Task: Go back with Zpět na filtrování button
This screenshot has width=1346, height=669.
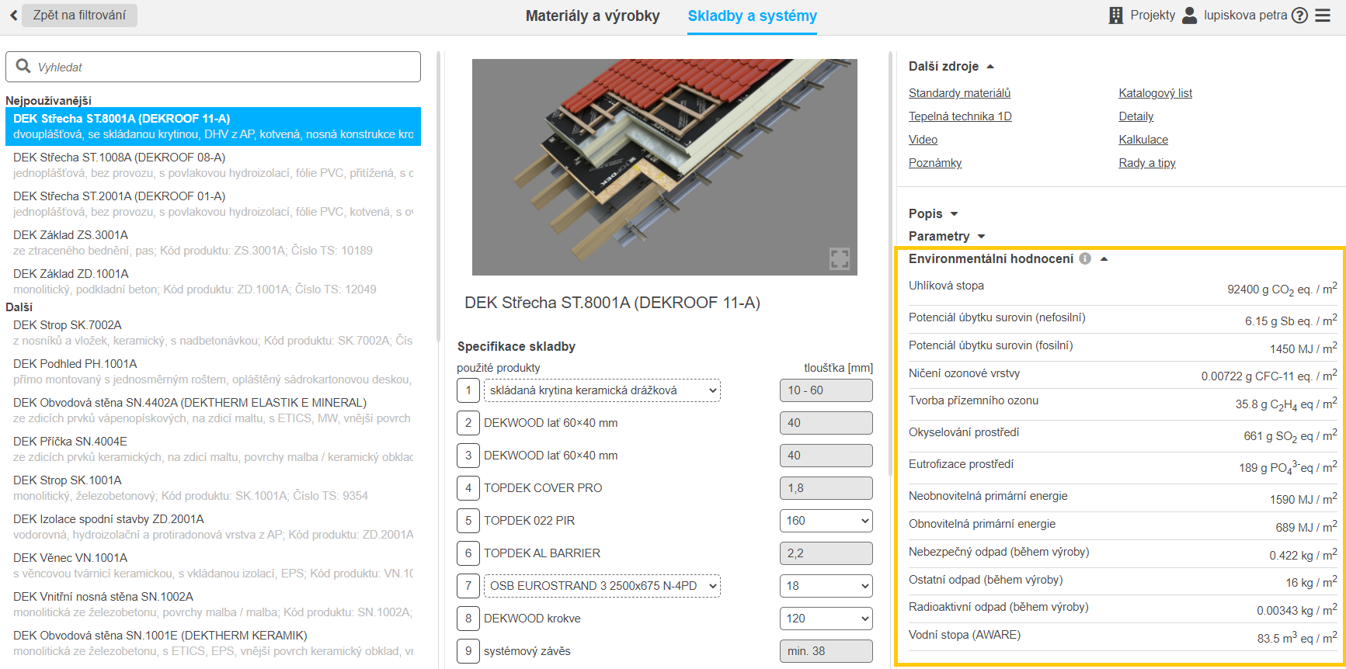Action: coord(79,15)
